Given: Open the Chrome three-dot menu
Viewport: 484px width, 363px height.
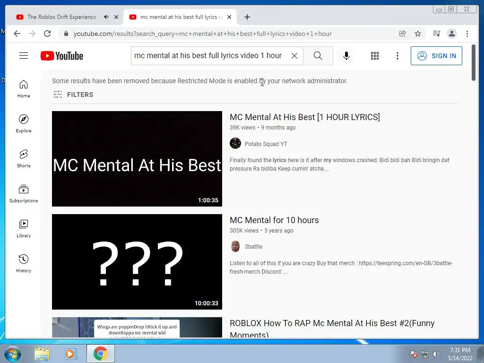Looking at the screenshot, I should click(x=467, y=34).
